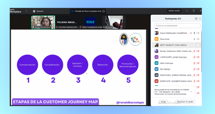The image size is (215, 114).
Task: Click Karen Maldonado's recording indicator icon
Action: click(x=191, y=33)
